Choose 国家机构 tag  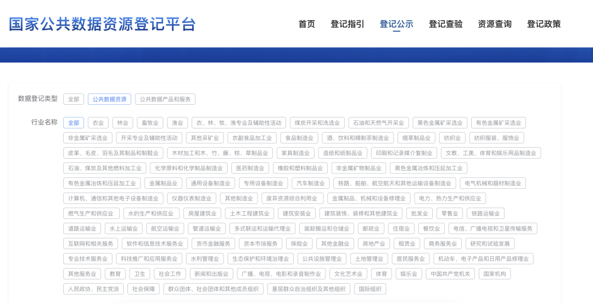click(x=495, y=274)
